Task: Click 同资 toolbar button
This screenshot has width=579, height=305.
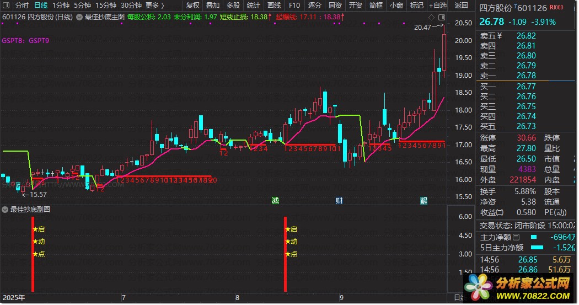Action: [335, 5]
